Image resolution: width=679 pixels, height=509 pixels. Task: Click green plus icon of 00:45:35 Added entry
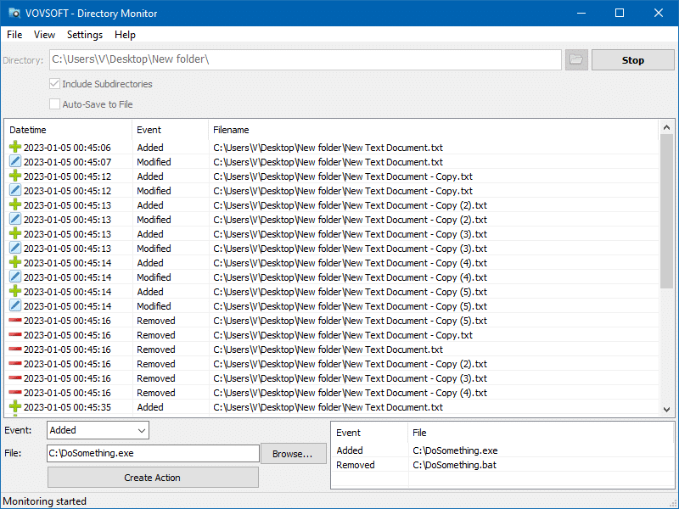coord(14,407)
